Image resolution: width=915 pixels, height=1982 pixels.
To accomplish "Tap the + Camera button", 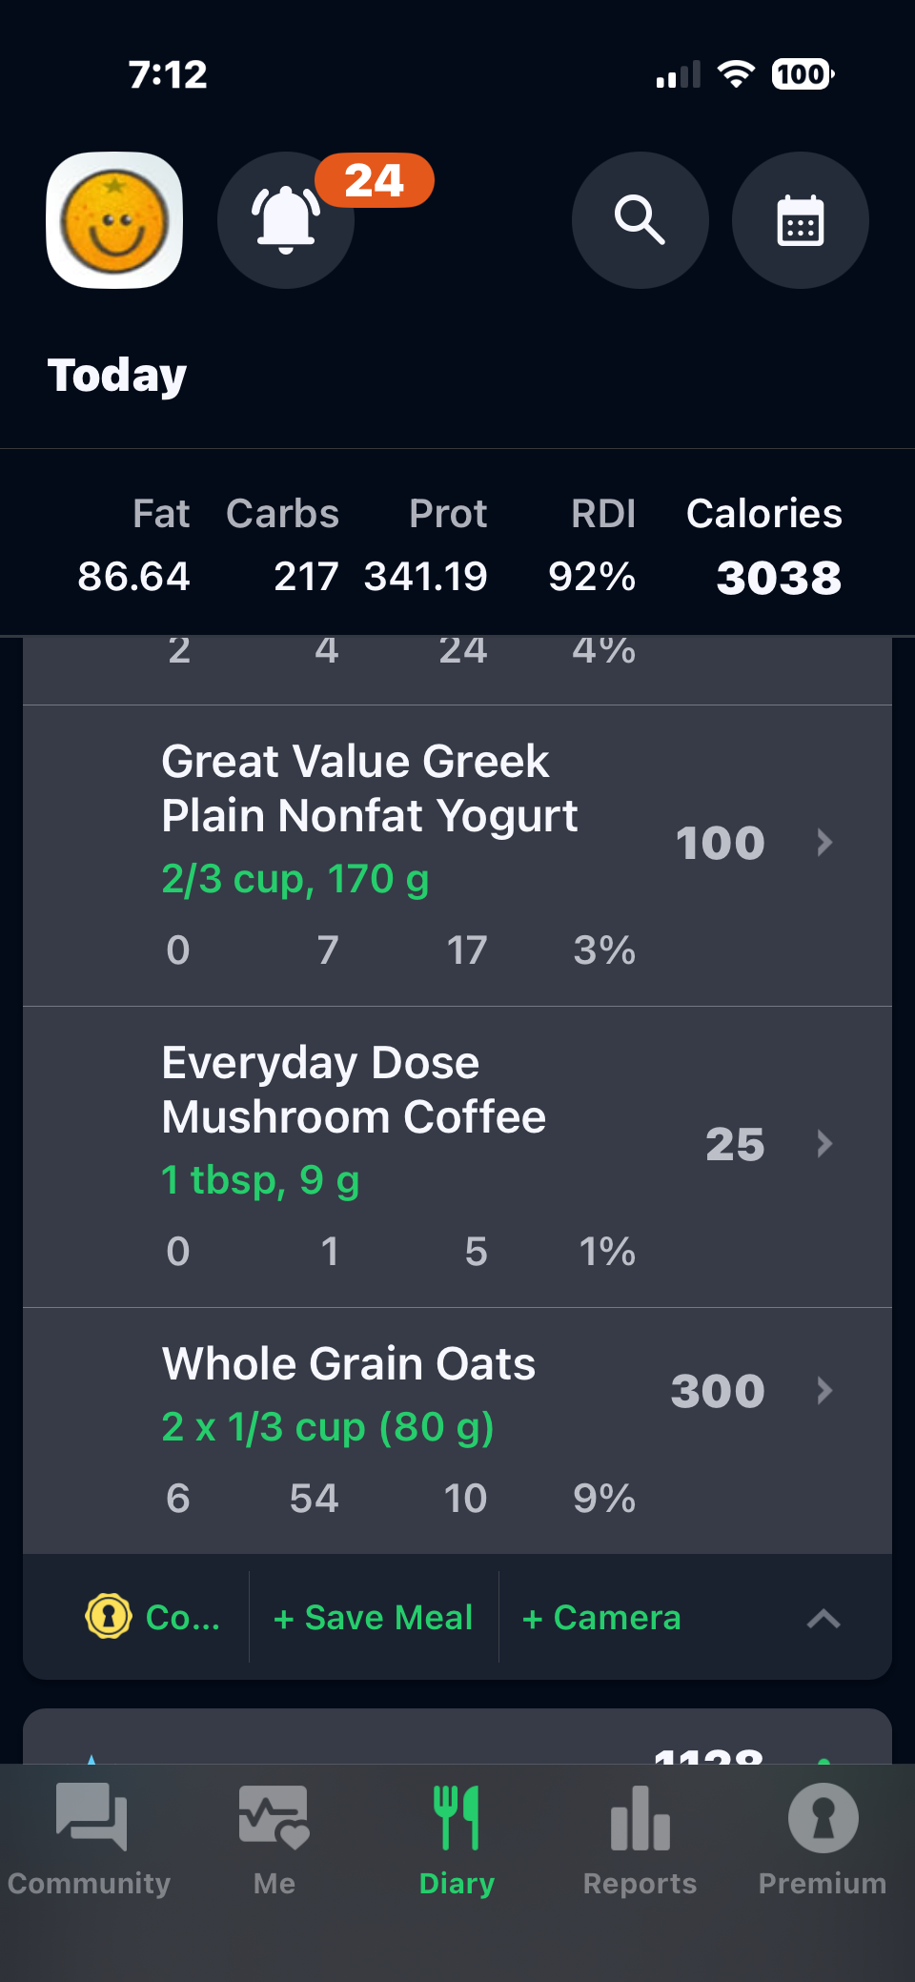I will pos(602,1618).
